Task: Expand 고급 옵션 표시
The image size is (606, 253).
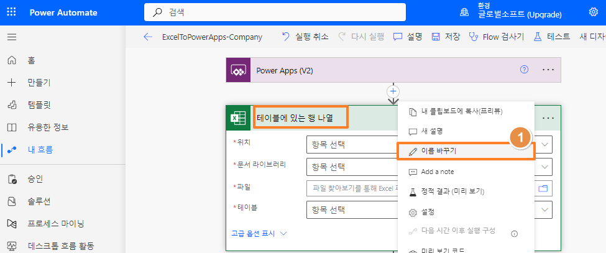Action: point(259,234)
